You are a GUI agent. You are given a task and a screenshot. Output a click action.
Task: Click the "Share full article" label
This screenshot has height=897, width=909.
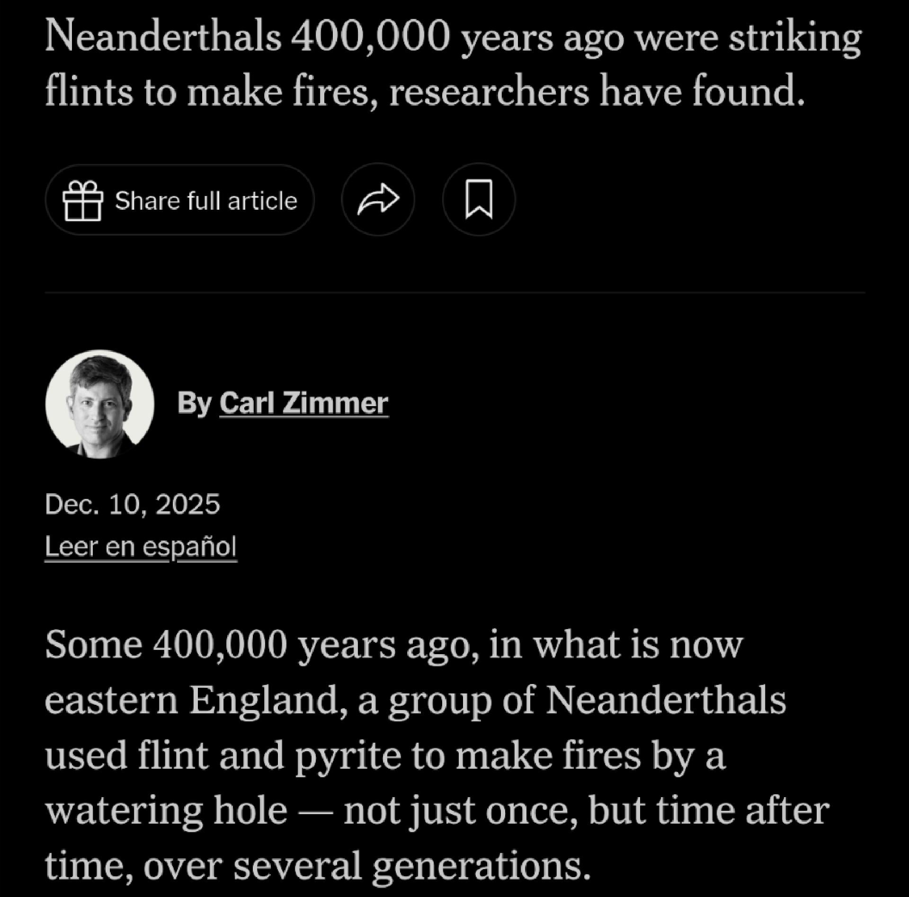click(206, 201)
